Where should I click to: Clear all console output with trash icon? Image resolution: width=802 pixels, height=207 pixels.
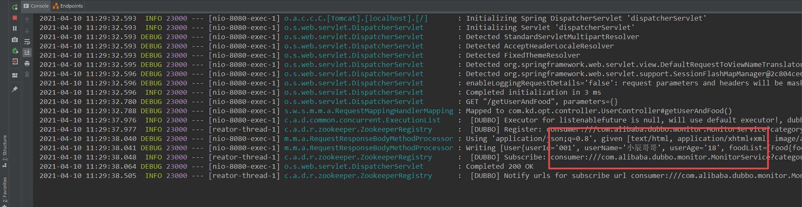coord(27,74)
